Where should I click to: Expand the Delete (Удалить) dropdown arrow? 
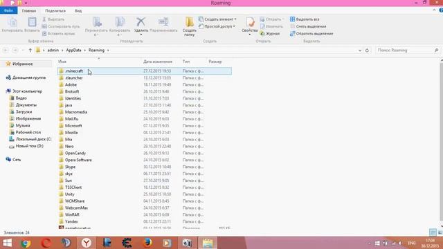(141, 35)
